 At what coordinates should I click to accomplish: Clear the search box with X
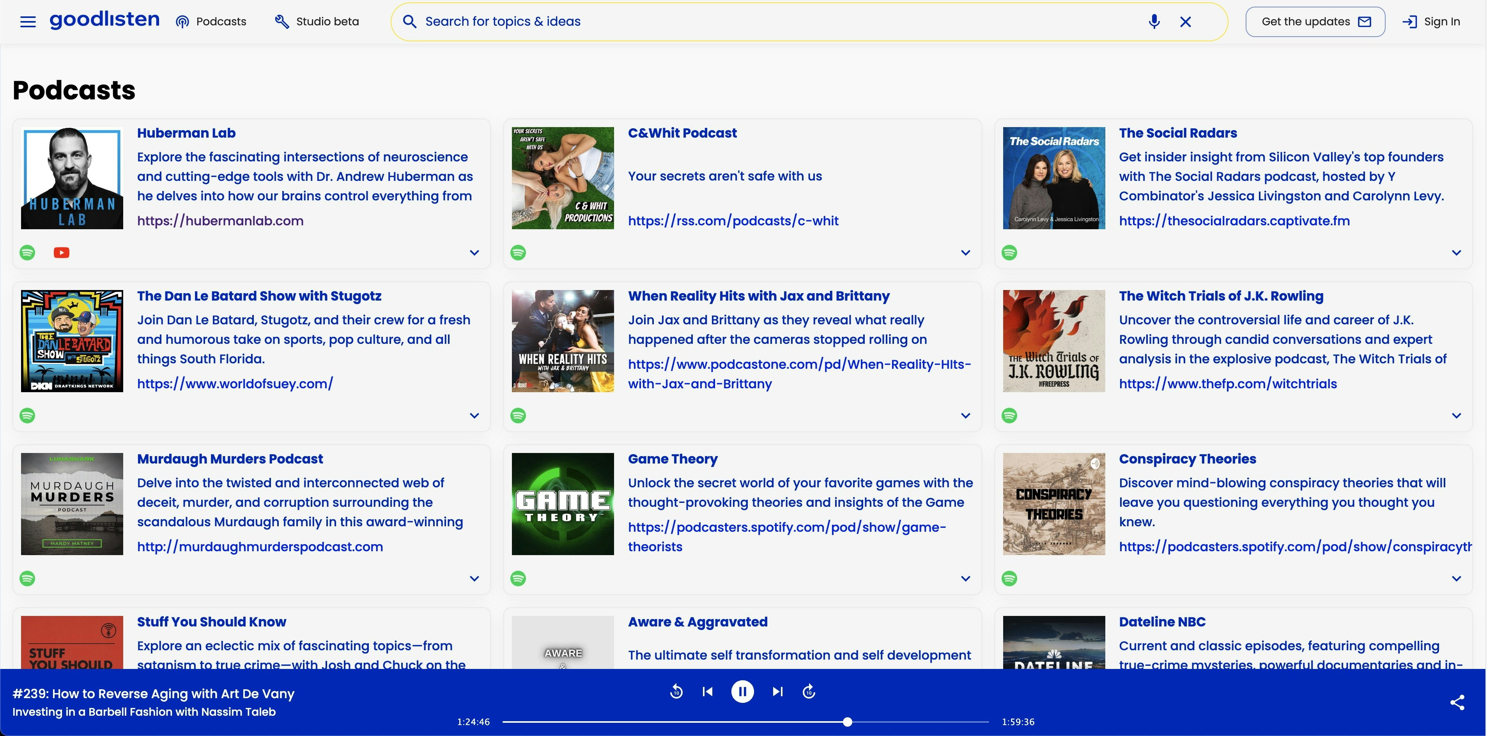[x=1186, y=22]
